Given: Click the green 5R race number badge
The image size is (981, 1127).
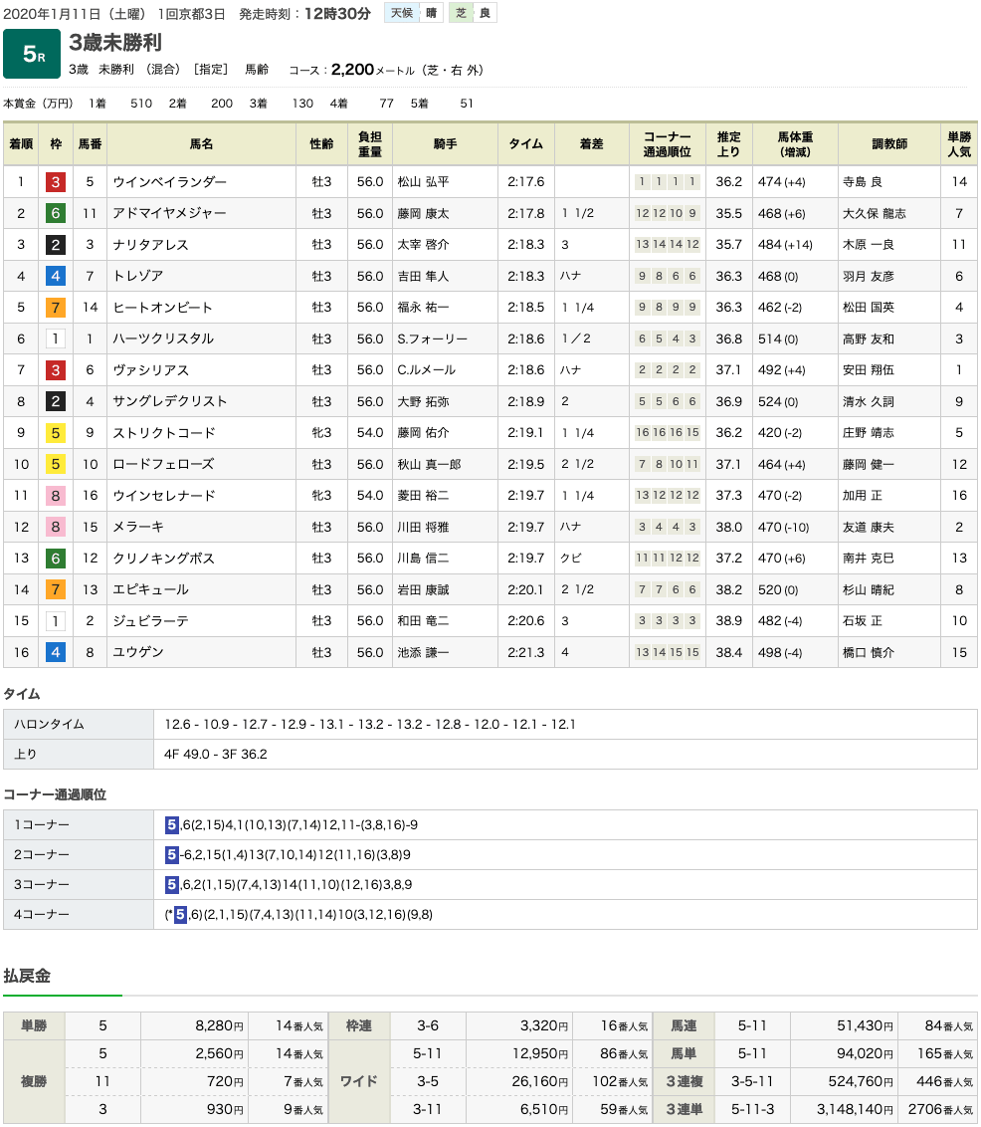Looking at the screenshot, I should (33, 55).
